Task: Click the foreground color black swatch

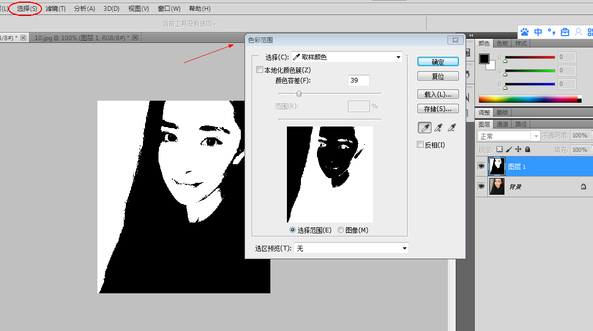Action: tap(484, 59)
